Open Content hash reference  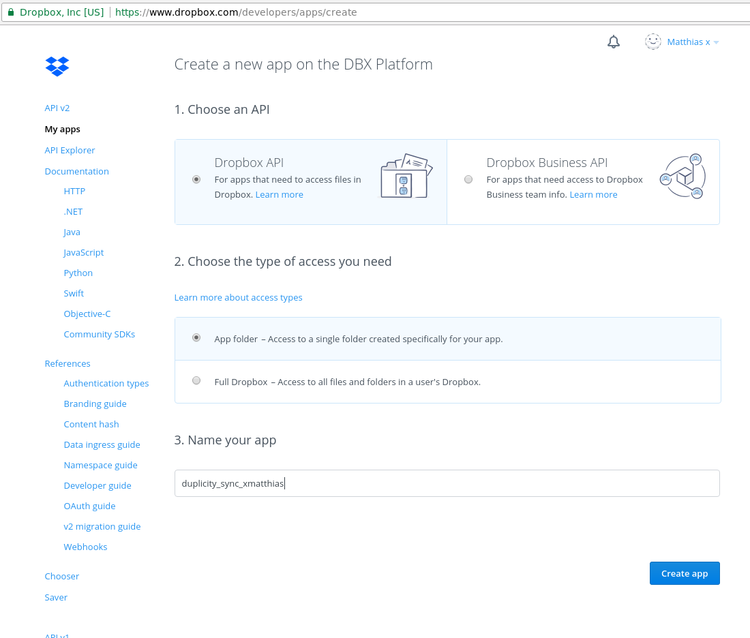click(x=91, y=424)
